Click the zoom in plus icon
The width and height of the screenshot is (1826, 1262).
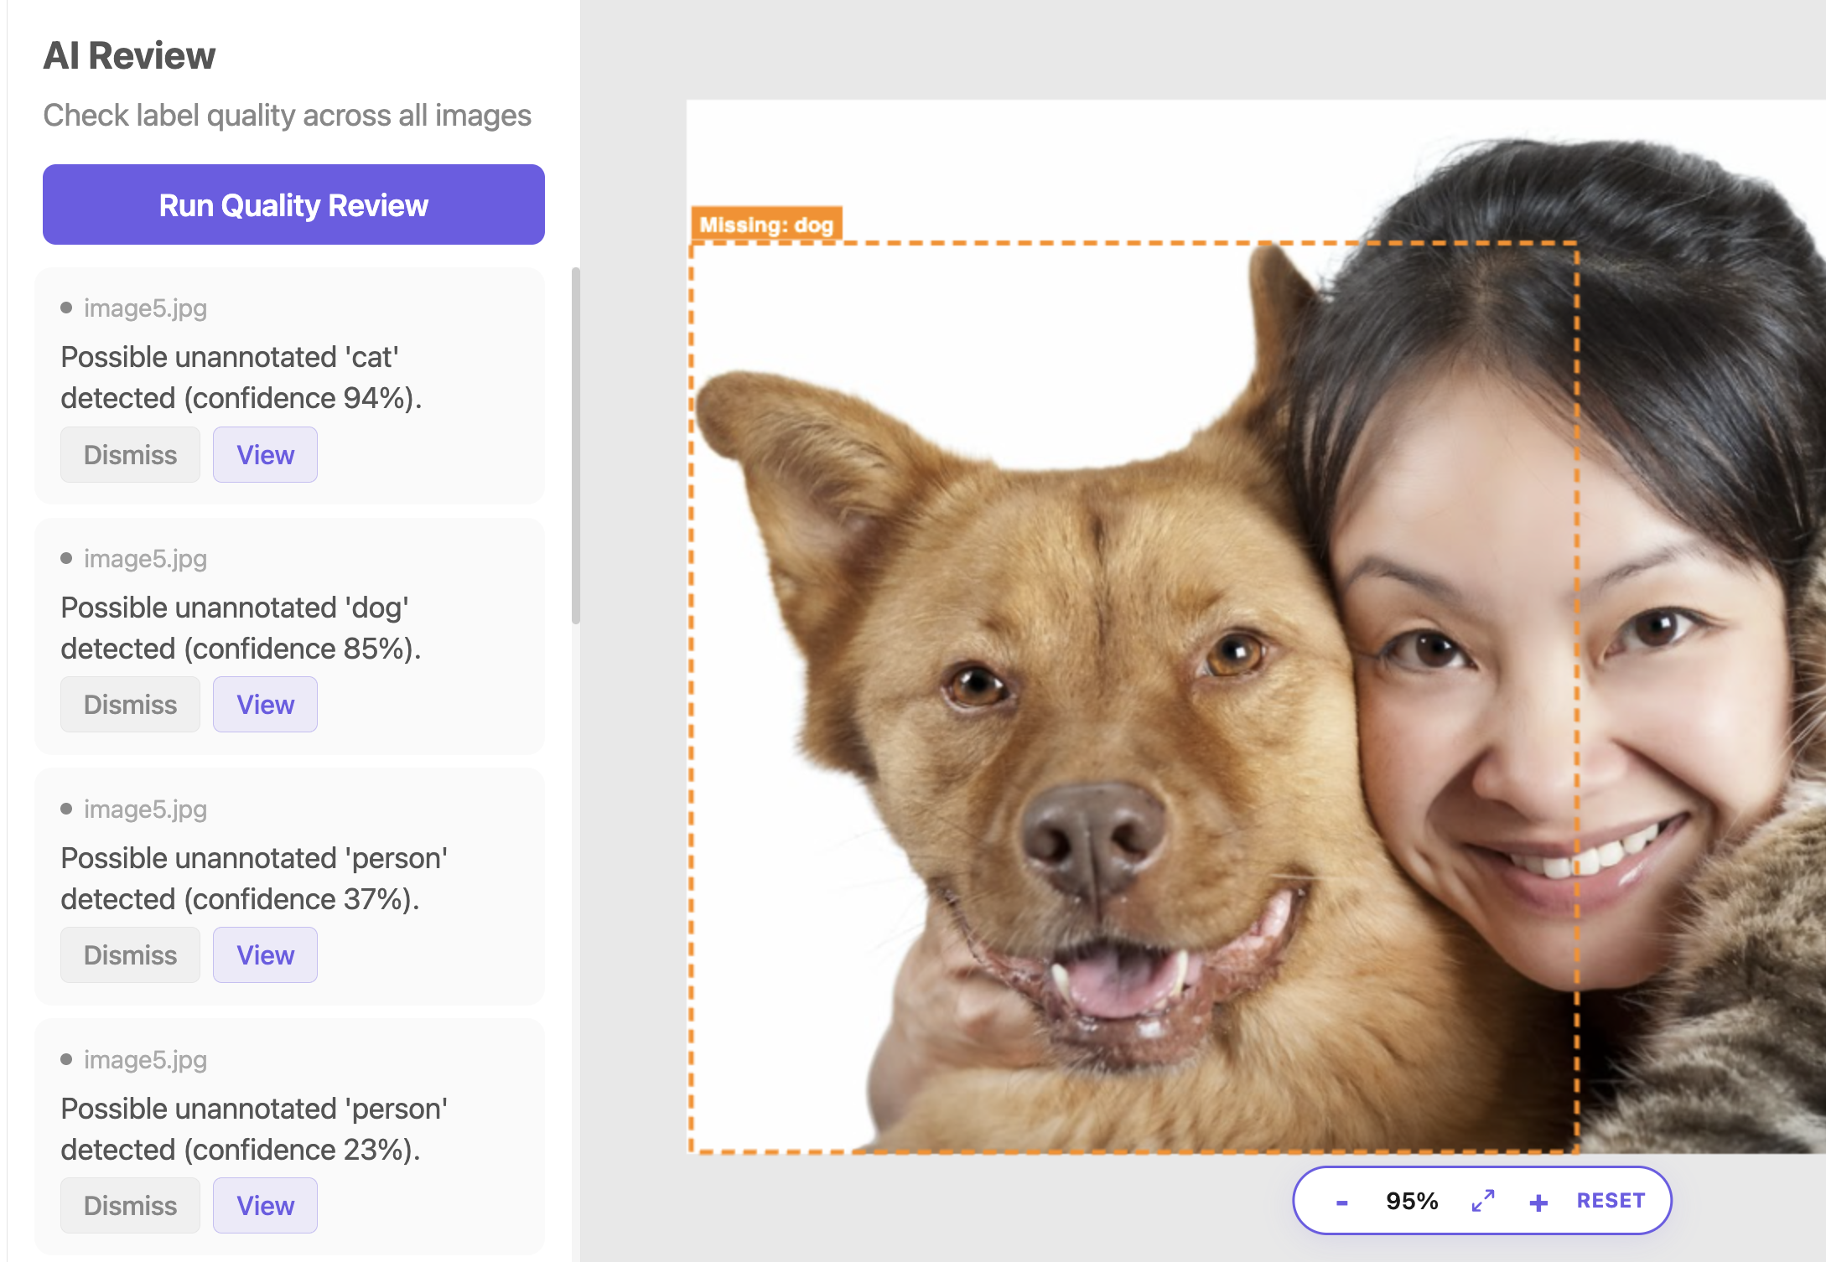click(x=1538, y=1203)
